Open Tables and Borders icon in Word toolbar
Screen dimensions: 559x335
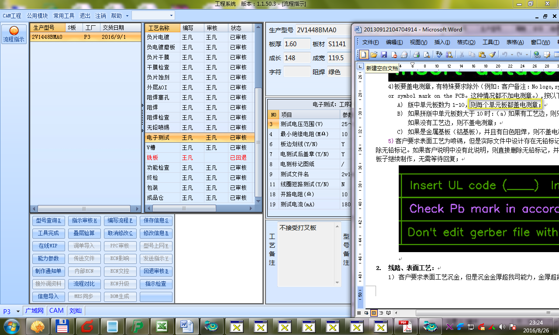click(548, 55)
